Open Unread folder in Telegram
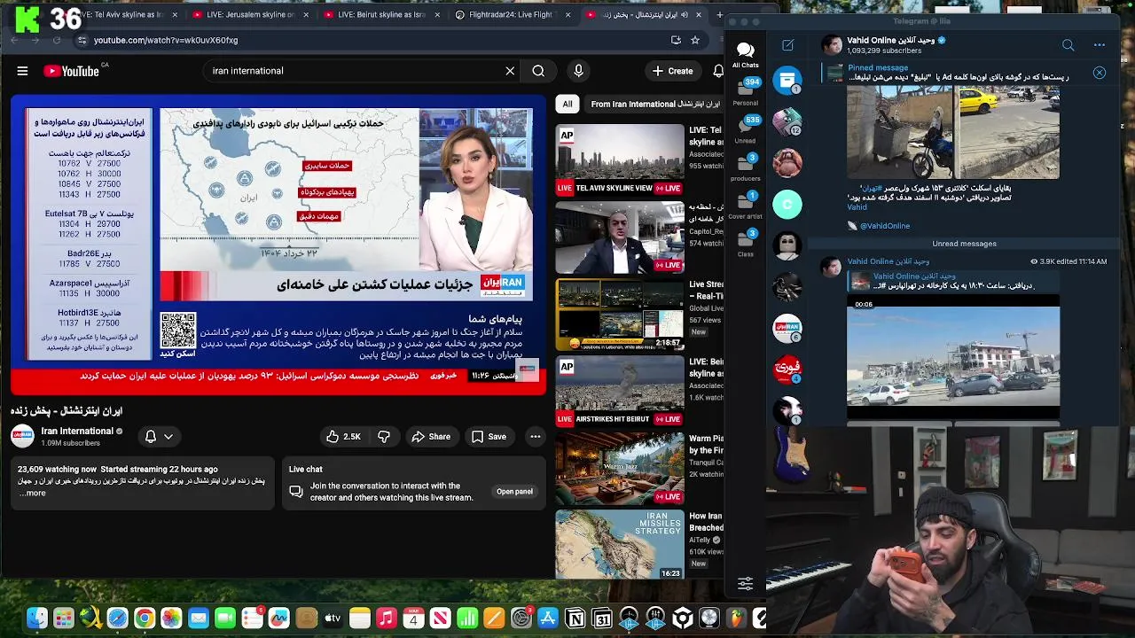Viewport: 1135px width, 638px height. tap(745, 130)
